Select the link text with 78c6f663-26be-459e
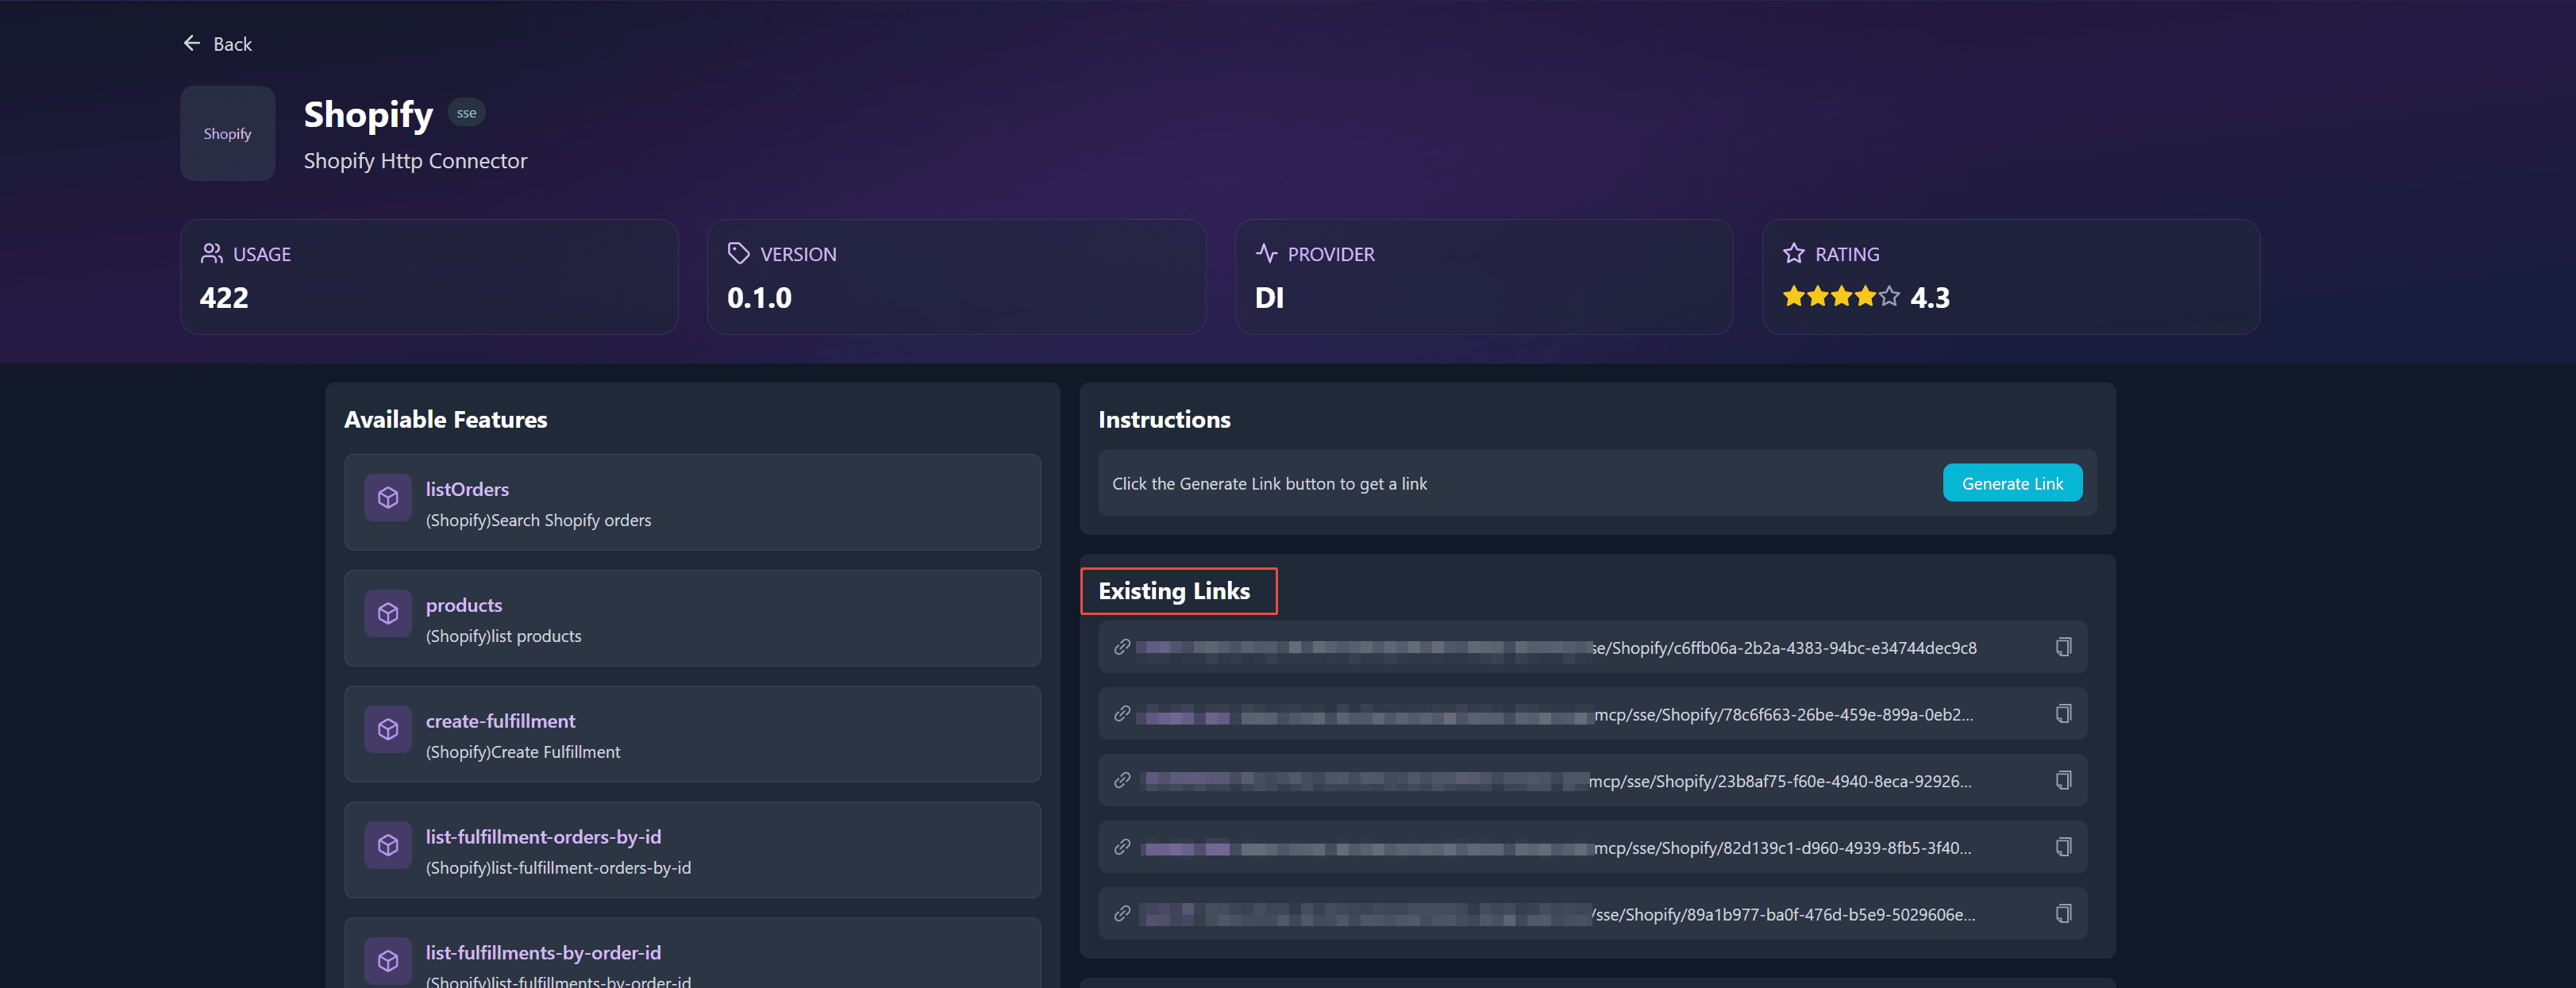Screen dimensions: 2576x988 (1557, 715)
